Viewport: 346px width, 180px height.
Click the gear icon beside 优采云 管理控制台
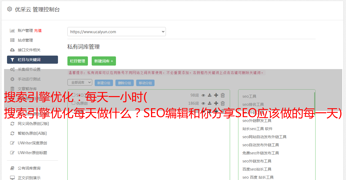tap(10, 9)
